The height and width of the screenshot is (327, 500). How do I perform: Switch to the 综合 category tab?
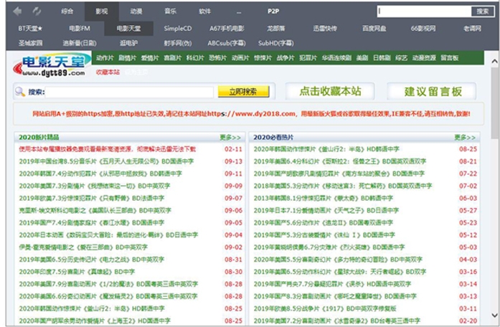coord(67,11)
